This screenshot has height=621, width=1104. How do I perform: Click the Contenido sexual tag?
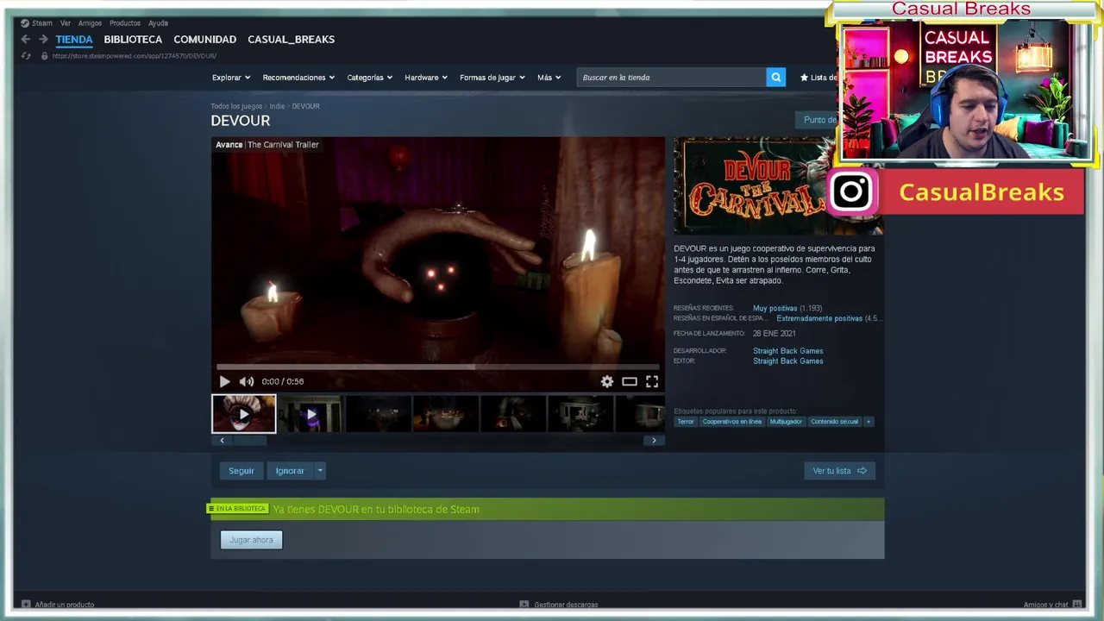click(x=834, y=422)
